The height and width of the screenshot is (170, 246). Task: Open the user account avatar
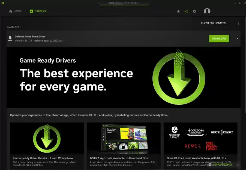[x=207, y=11]
